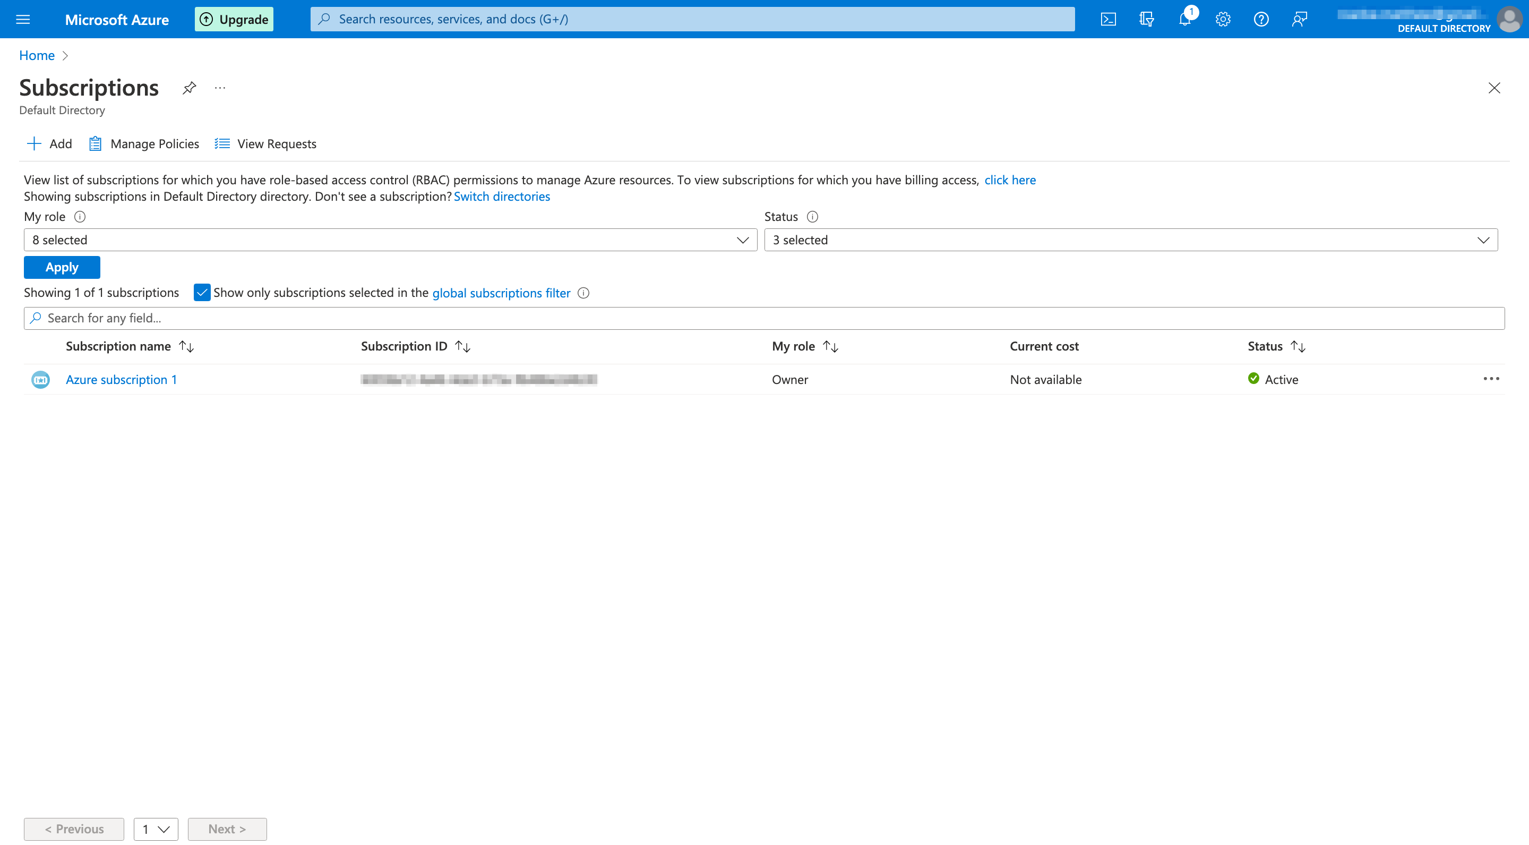Click info icon next to My role
The width and height of the screenshot is (1529, 845).
[x=80, y=217]
